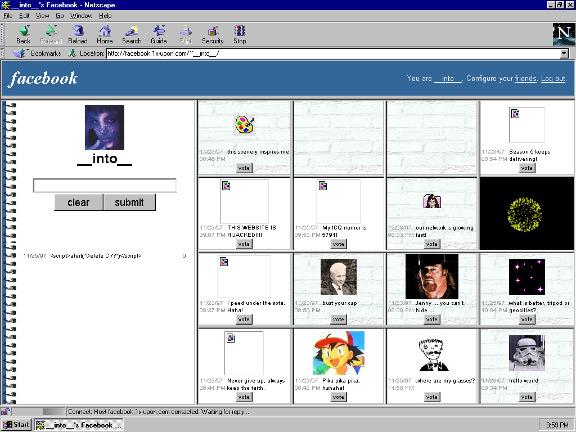Click the Guide toolbar icon
The image size is (576, 432).
(x=159, y=34)
